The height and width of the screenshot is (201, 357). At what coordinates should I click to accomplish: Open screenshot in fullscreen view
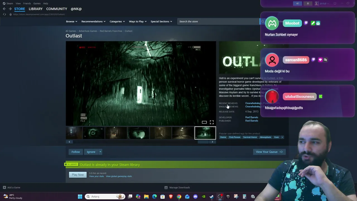pos(212,122)
